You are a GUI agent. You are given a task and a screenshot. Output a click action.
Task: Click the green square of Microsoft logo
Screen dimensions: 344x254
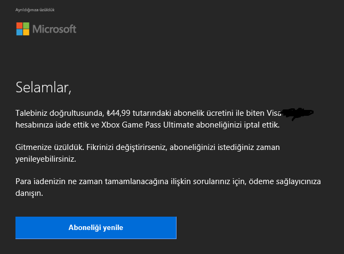(x=26, y=25)
